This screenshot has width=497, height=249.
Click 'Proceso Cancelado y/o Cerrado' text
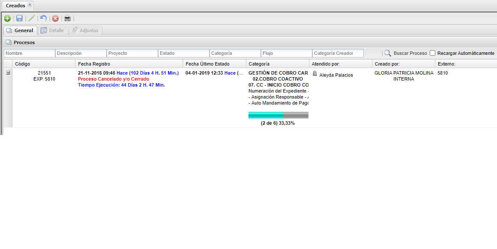[114, 79]
